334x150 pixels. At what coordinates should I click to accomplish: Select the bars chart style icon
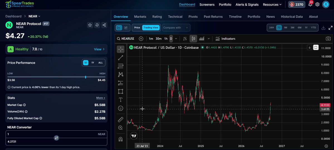pyautogui.click(x=185, y=38)
